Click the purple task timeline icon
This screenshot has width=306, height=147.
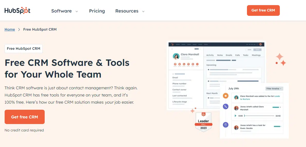(x=226, y=125)
